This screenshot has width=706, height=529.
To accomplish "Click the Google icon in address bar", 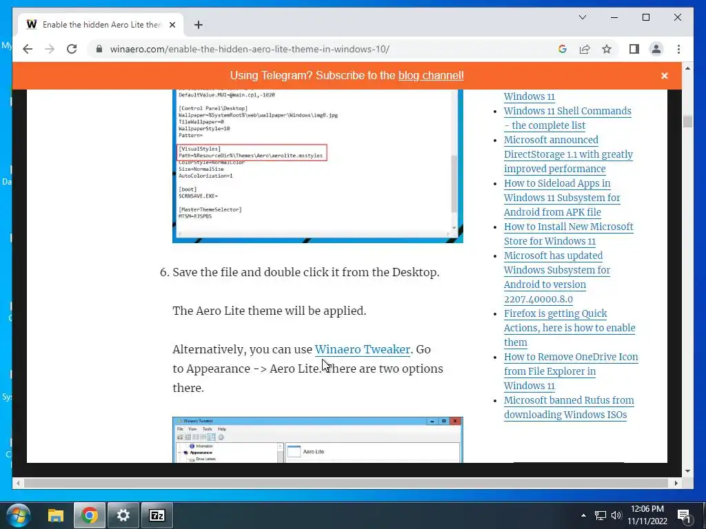I will [563, 49].
